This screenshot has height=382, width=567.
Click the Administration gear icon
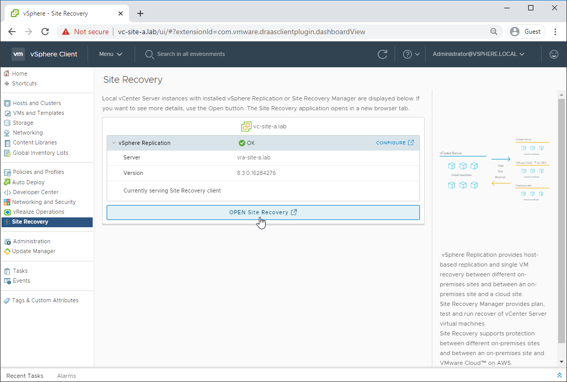point(7,241)
